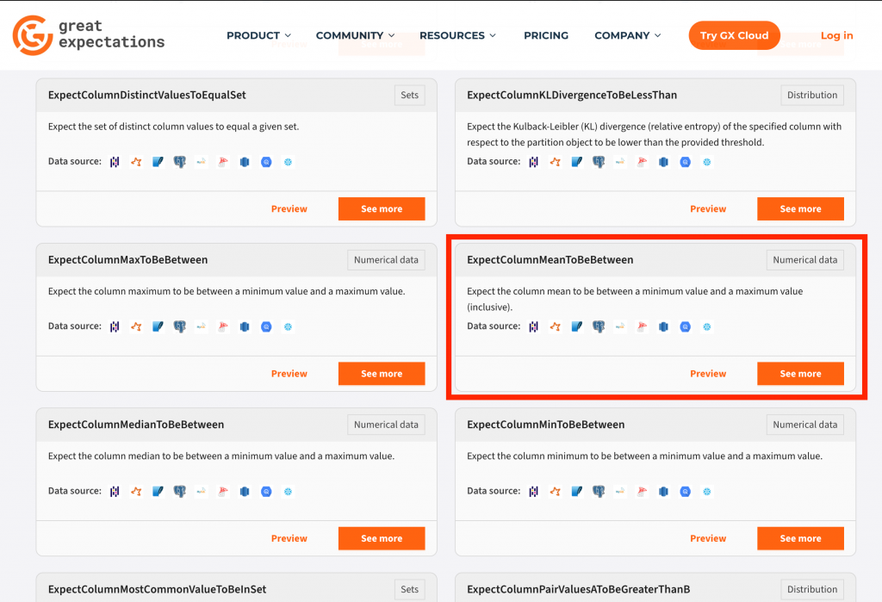Screen dimensions: 882x602
Task: Preview ExpectColumnMinToBeBetween
Action: (x=708, y=538)
